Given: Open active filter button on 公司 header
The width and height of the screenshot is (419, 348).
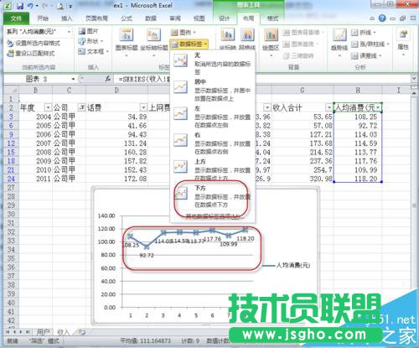Looking at the screenshot, I should pyautogui.click(x=81, y=107).
